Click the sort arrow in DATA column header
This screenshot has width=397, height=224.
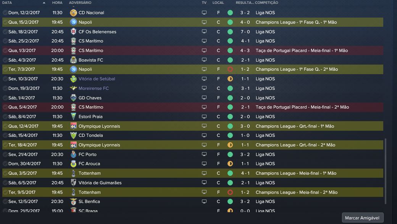(x=44, y=3)
